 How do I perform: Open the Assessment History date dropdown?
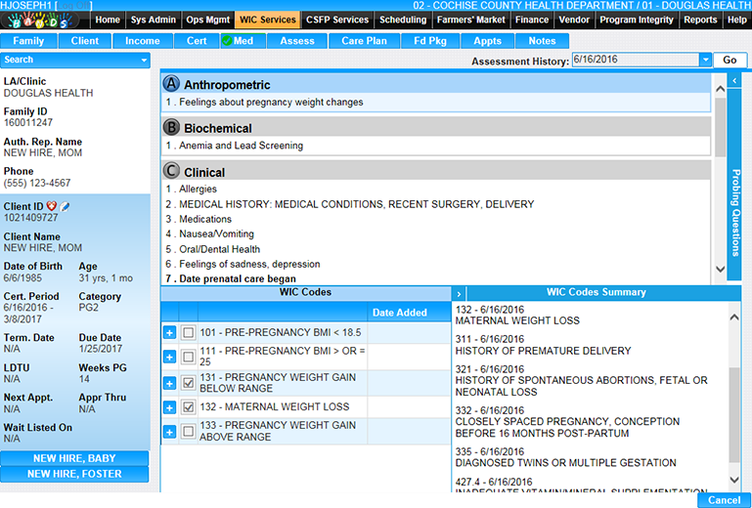[705, 61]
